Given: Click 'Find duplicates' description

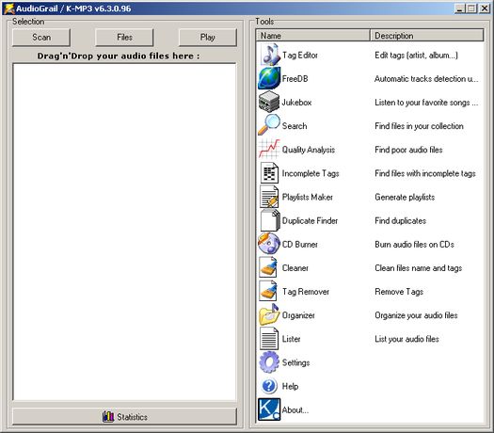Looking at the screenshot, I should click(x=401, y=220).
